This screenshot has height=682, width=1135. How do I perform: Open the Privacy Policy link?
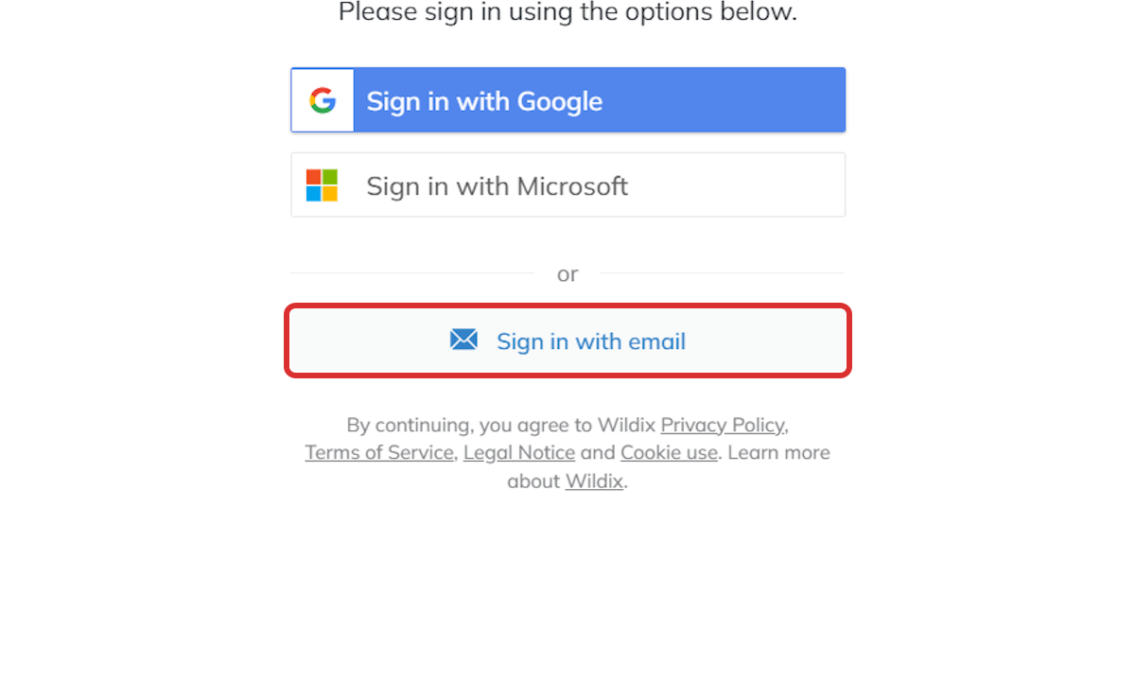coord(723,425)
